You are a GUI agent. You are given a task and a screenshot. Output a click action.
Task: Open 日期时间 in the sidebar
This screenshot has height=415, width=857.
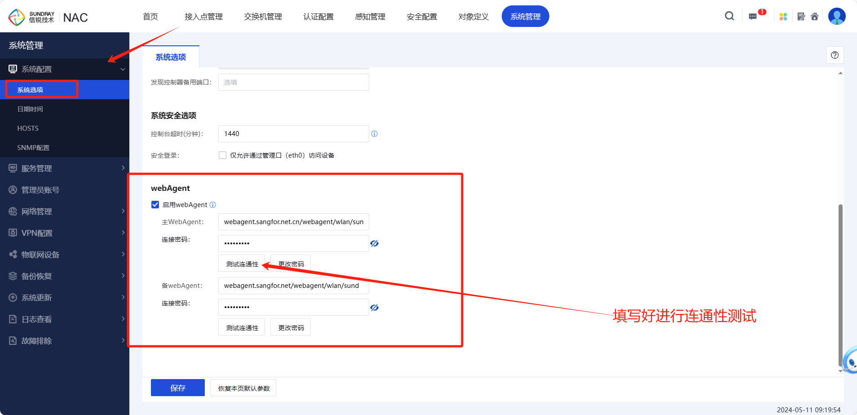[65, 109]
